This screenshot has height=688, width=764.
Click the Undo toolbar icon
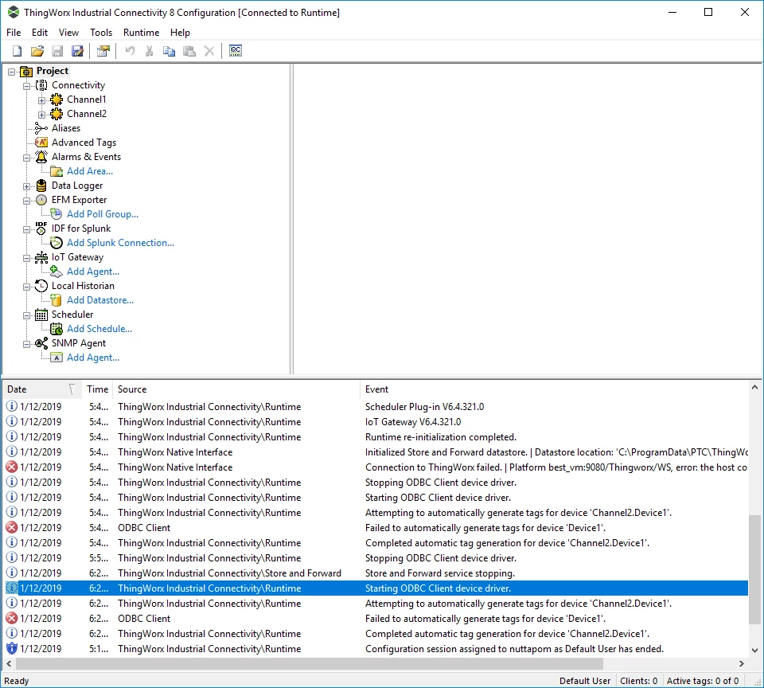pyautogui.click(x=130, y=51)
